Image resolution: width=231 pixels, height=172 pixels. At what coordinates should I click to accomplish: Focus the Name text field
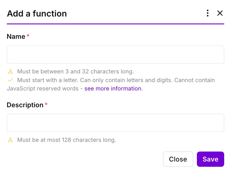click(x=115, y=55)
